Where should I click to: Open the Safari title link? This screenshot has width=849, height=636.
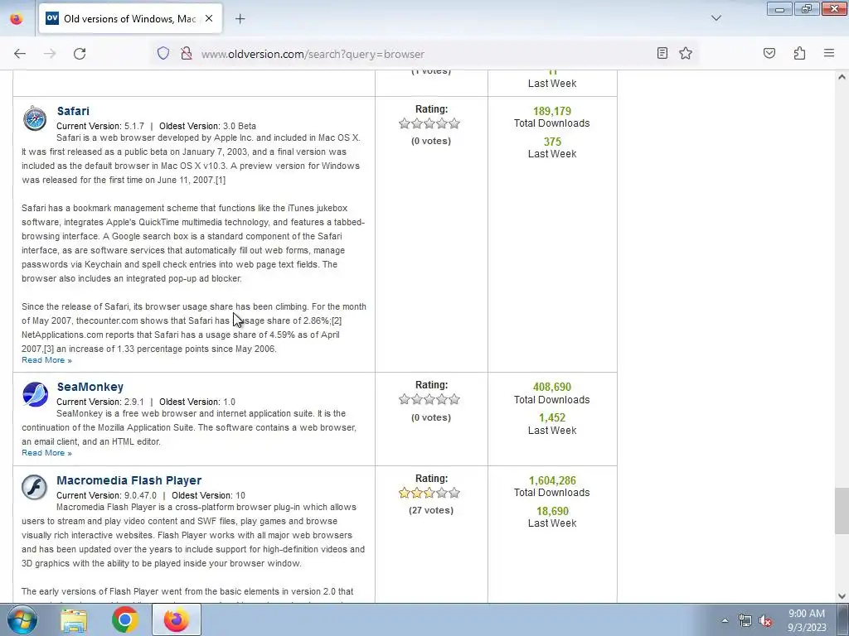(x=73, y=111)
